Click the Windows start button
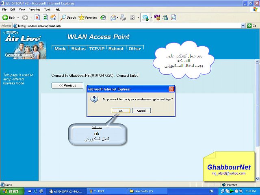 (12, 191)
